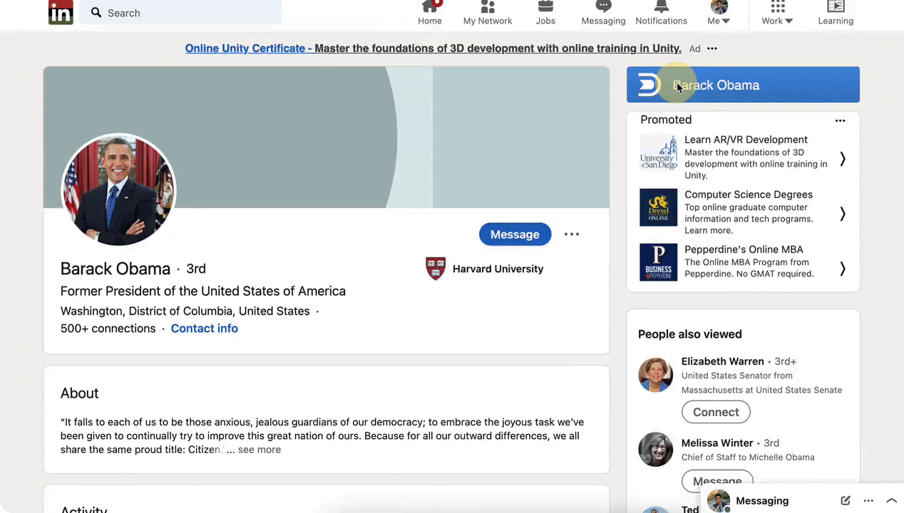
Task: Click the Barack Obama name heading
Action: click(115, 269)
